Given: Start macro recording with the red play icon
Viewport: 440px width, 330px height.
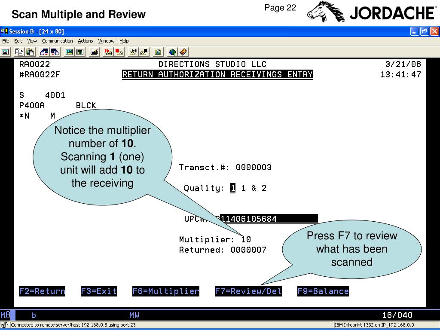Looking at the screenshot, I should click(x=108, y=52).
